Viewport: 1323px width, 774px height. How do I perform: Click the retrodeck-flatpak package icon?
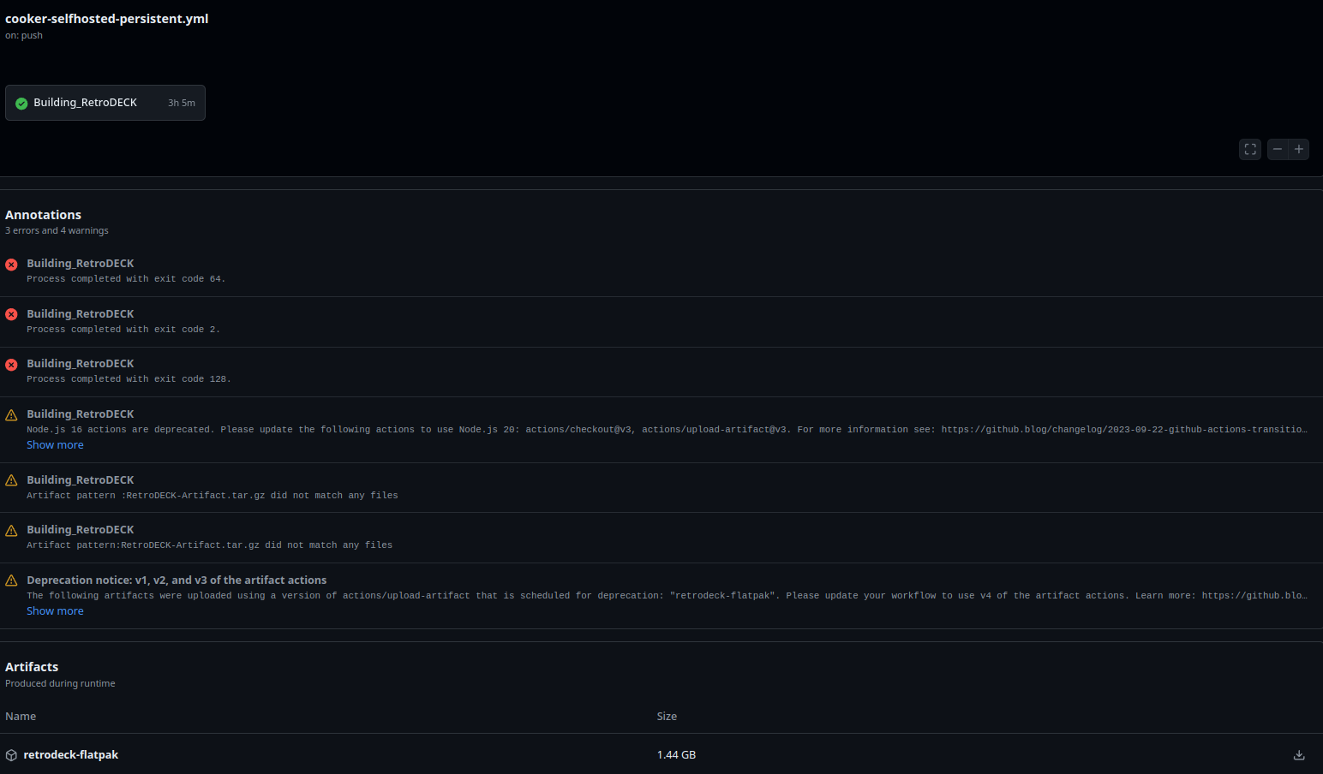tap(11, 755)
